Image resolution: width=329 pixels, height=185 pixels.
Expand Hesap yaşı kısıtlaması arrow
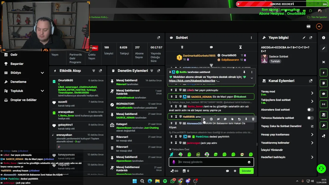[312, 135]
